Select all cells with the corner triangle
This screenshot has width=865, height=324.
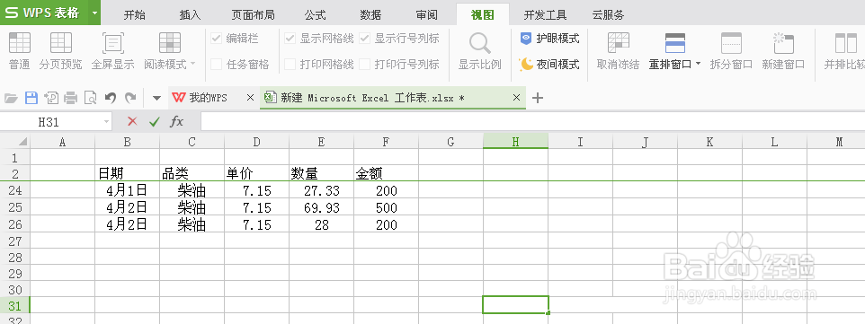[x=22, y=142]
